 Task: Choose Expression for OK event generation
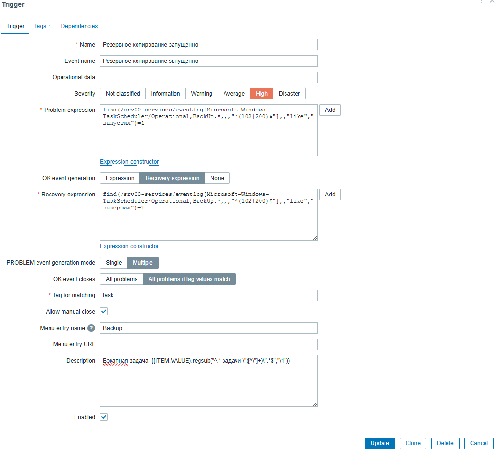(120, 178)
